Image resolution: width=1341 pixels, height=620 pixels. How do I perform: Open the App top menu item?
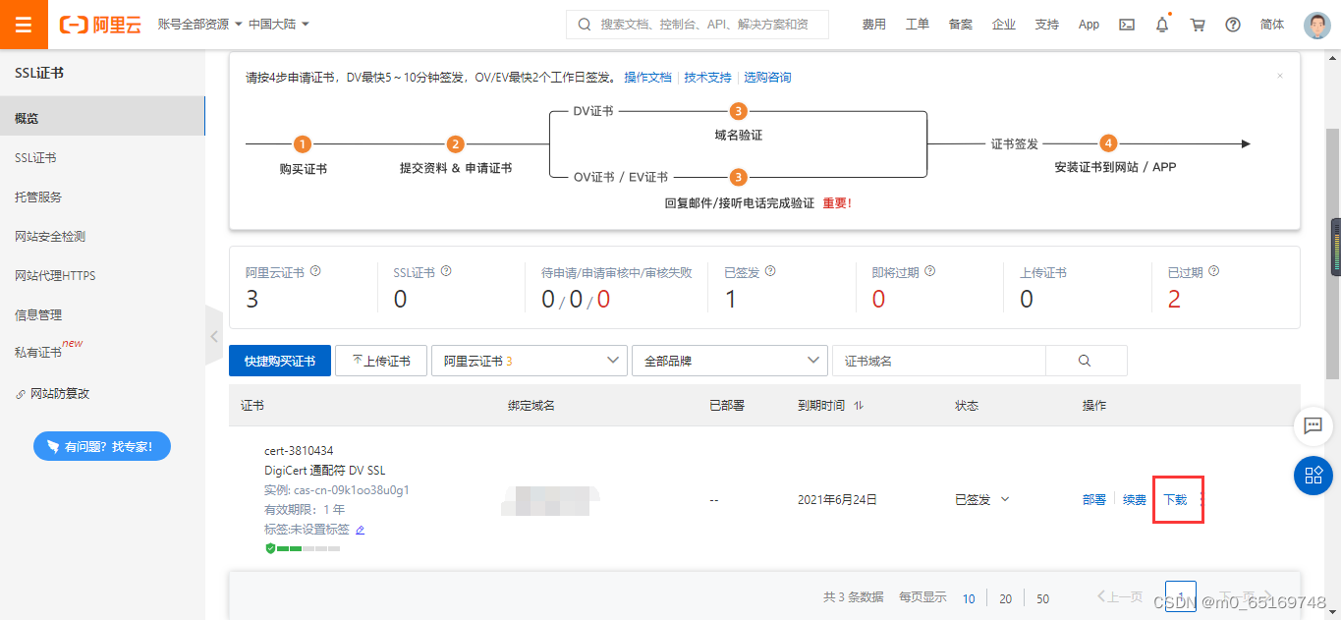(1089, 25)
